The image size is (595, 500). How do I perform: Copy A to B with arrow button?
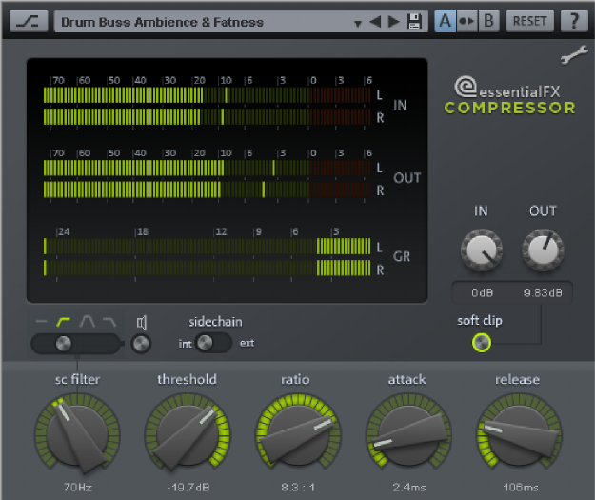[x=466, y=21]
